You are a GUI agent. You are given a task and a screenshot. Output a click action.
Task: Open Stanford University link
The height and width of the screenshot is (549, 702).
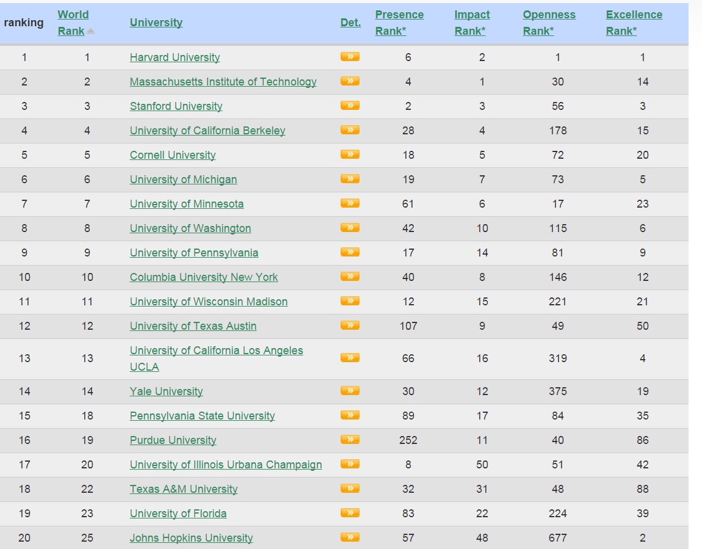pos(176,106)
